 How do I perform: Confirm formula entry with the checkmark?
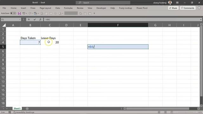coord(35,20)
